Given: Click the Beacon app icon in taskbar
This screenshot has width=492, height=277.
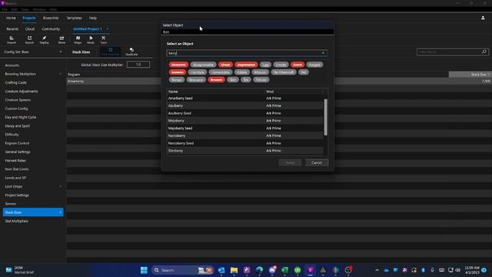Looking at the screenshot, I should (x=311, y=270).
